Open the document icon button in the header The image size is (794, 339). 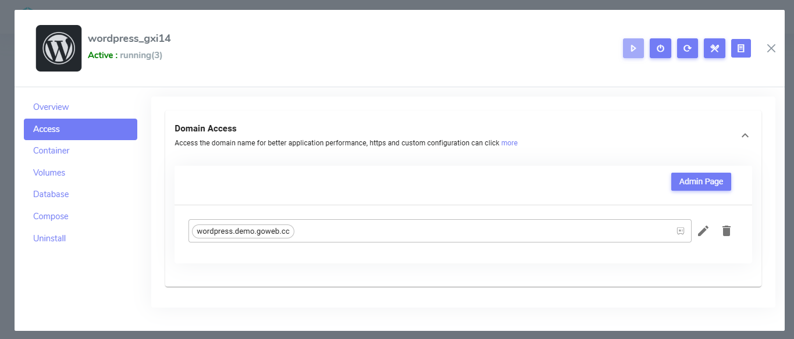tap(741, 48)
